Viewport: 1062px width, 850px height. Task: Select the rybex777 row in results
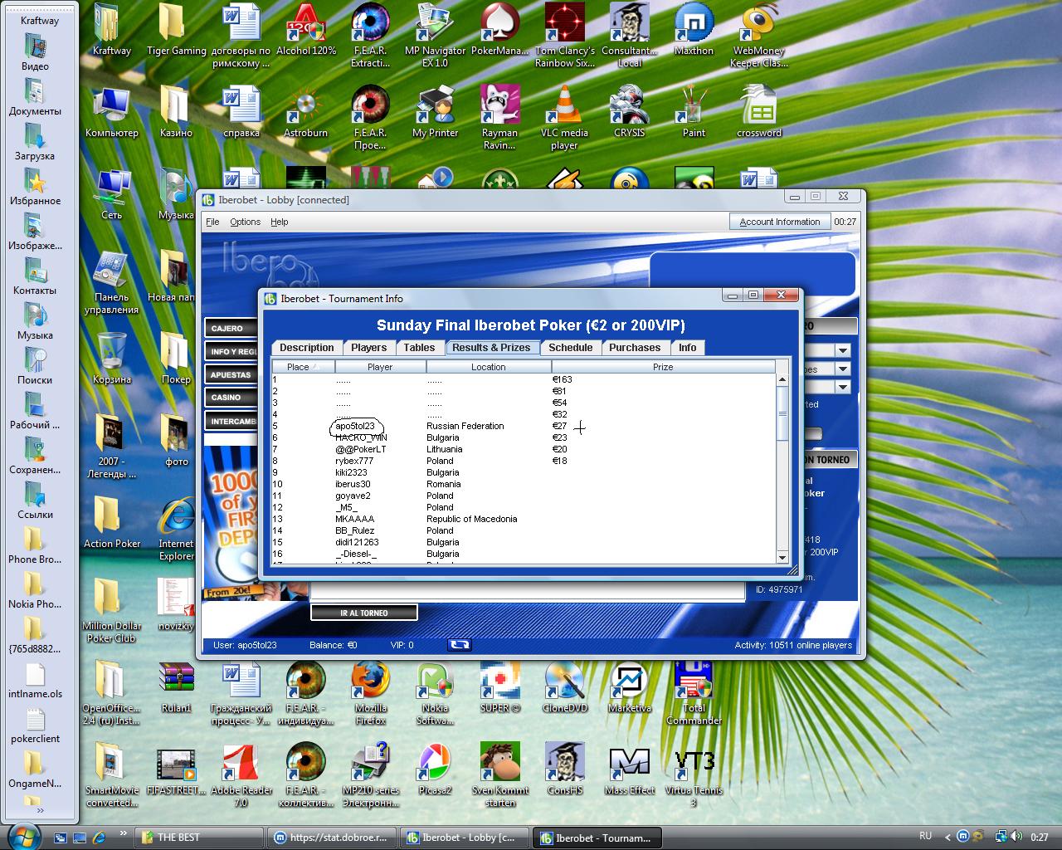click(354, 461)
